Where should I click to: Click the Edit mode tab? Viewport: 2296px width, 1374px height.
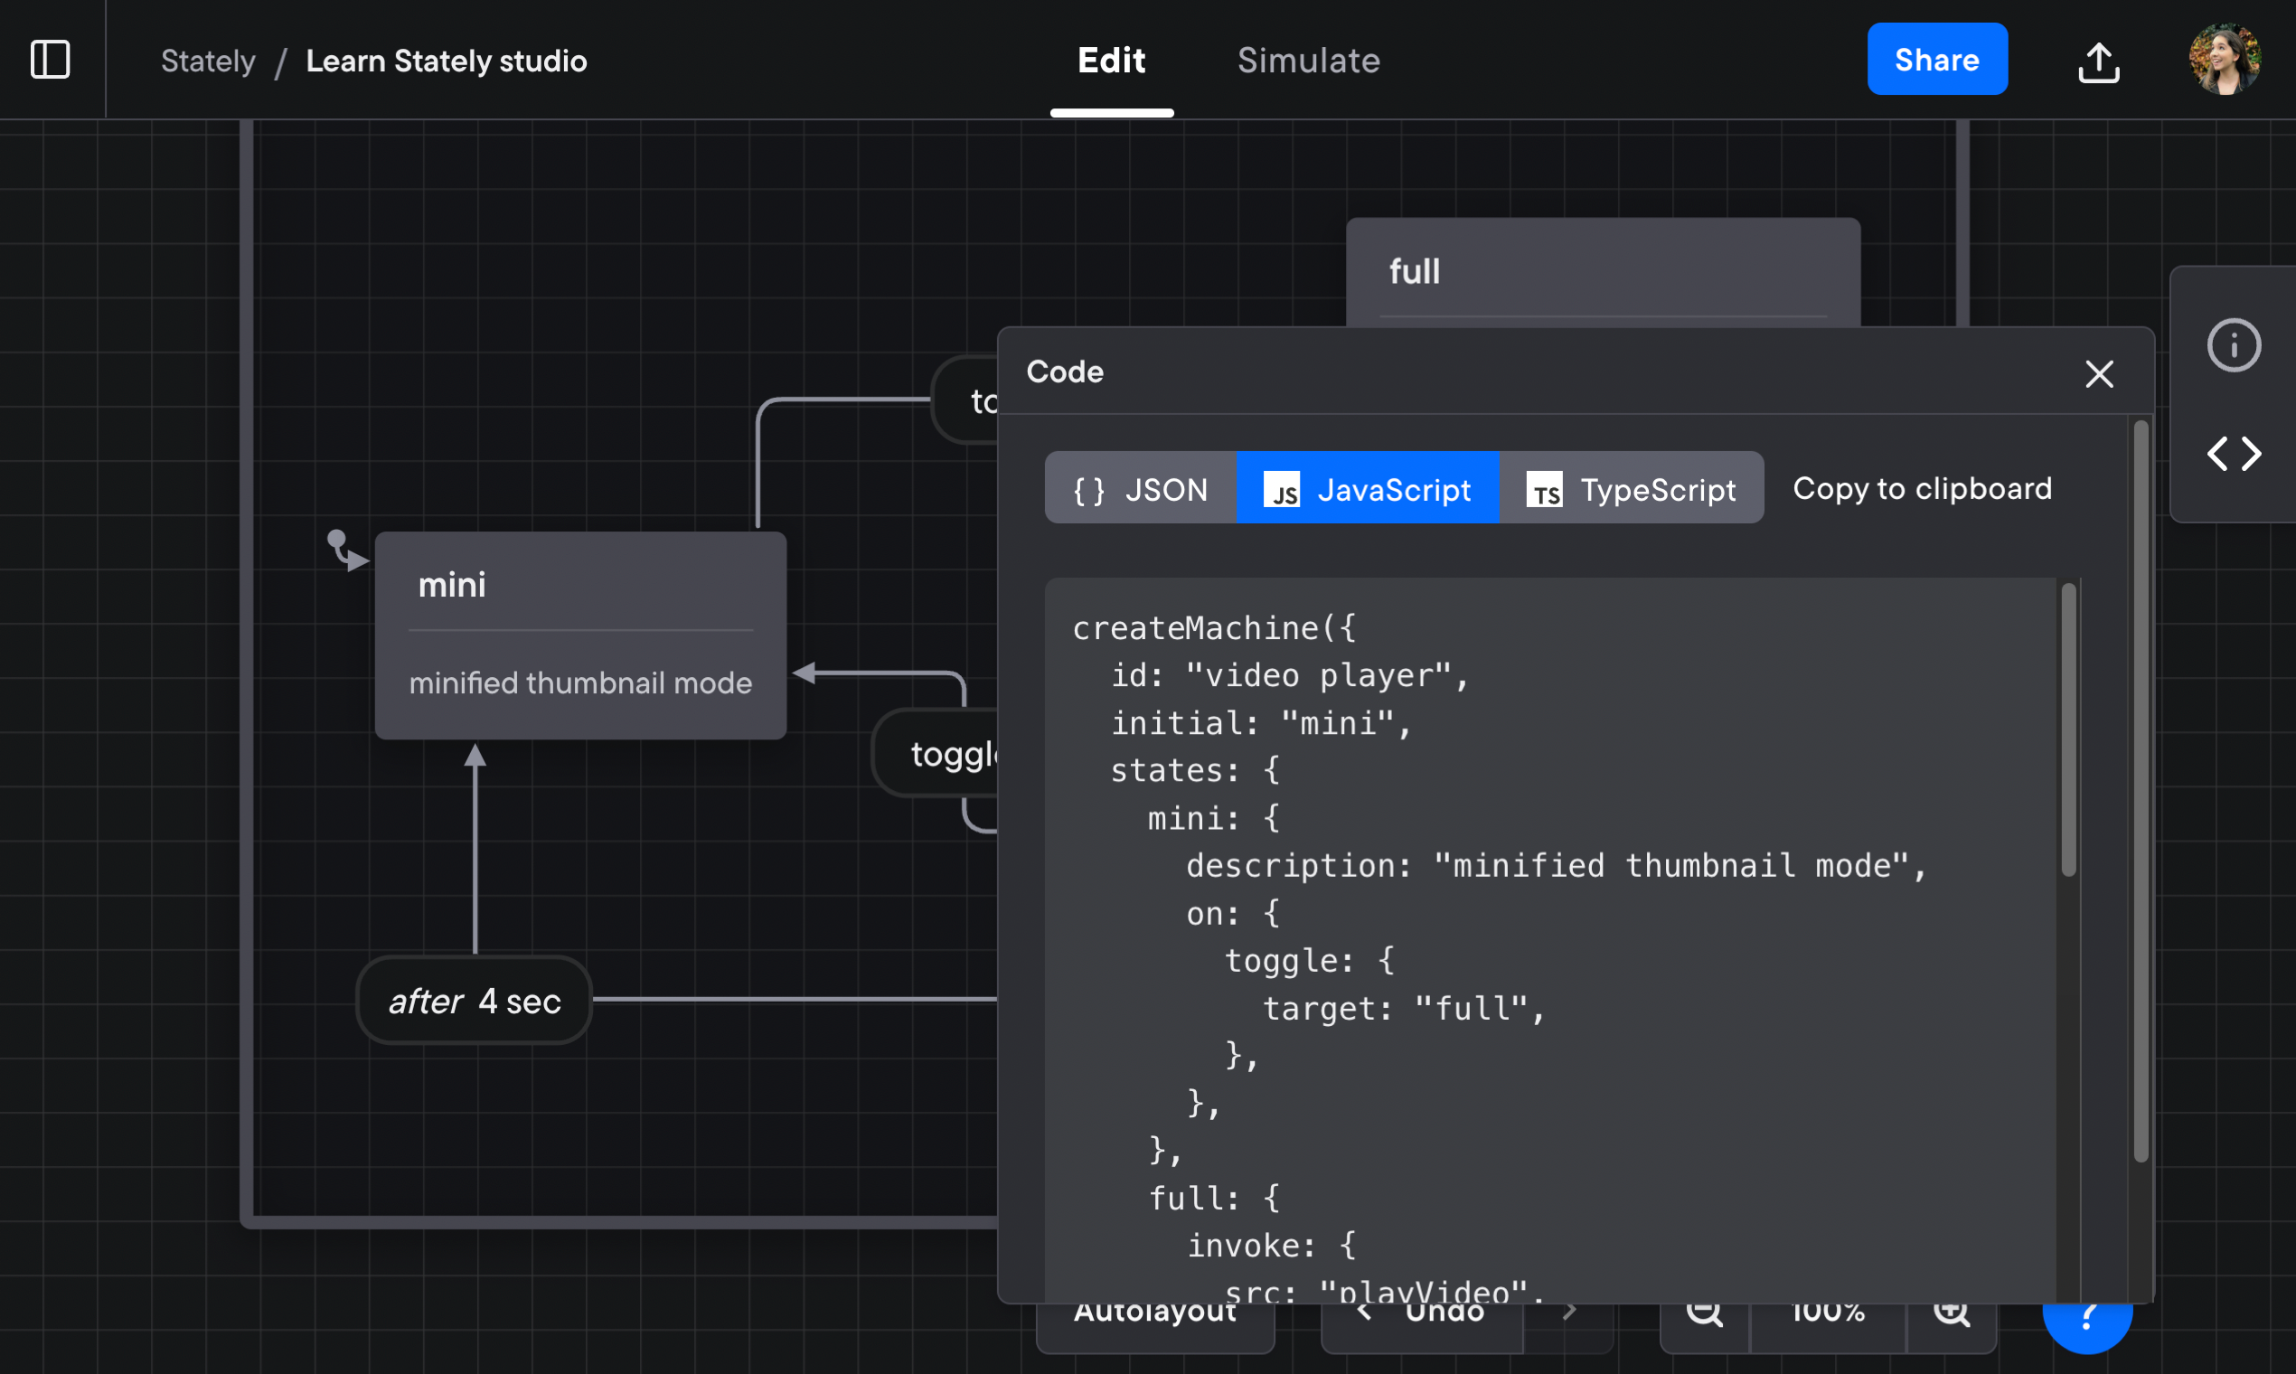(x=1112, y=61)
